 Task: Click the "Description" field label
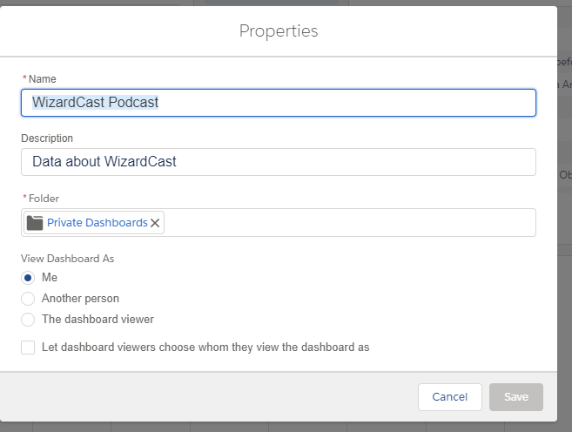point(47,138)
